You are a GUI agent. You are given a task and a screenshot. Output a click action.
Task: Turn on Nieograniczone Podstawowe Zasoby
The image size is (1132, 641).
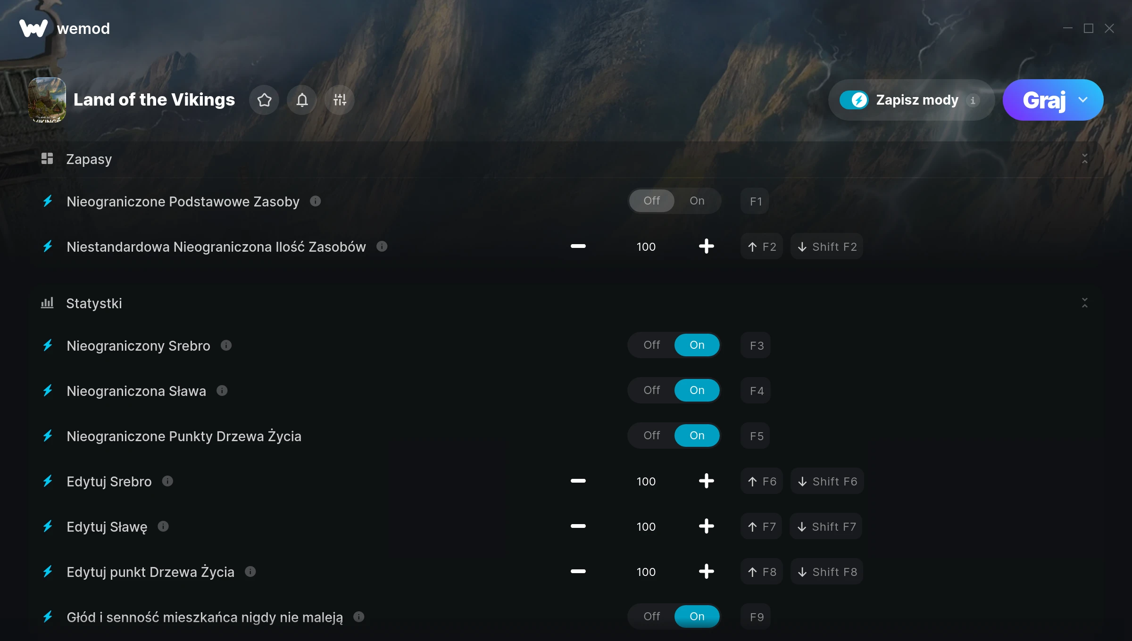pos(697,201)
